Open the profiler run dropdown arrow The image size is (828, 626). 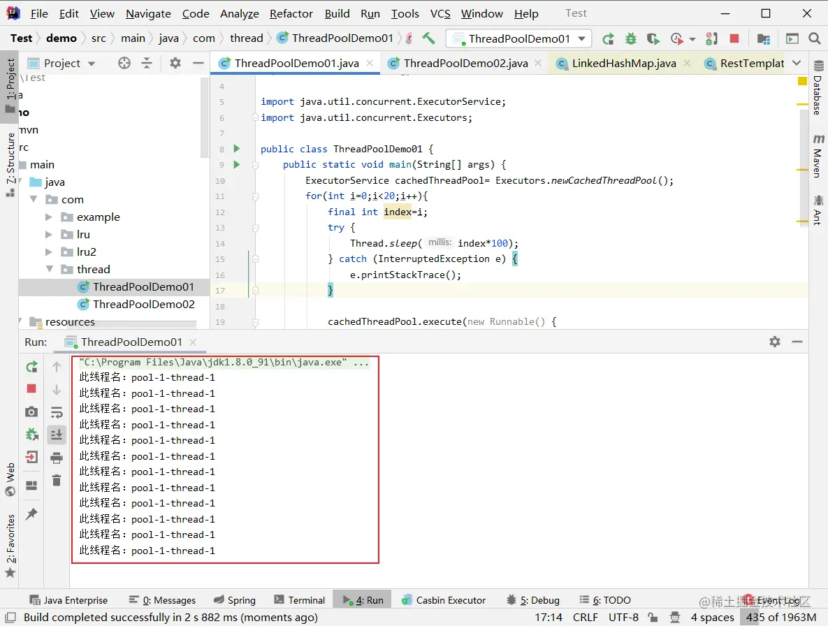coord(692,39)
